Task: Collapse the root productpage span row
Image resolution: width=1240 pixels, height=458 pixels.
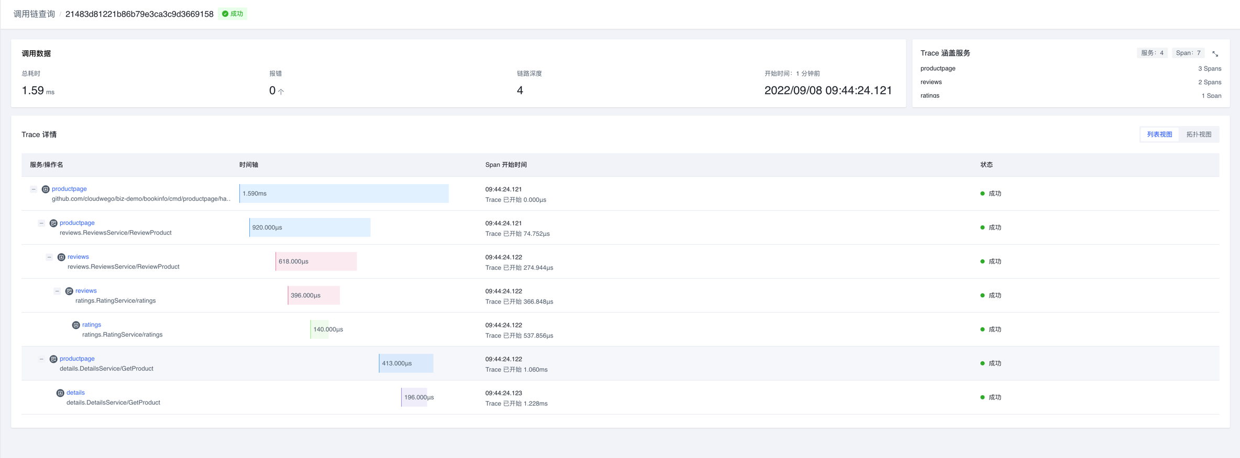Action: 34,189
